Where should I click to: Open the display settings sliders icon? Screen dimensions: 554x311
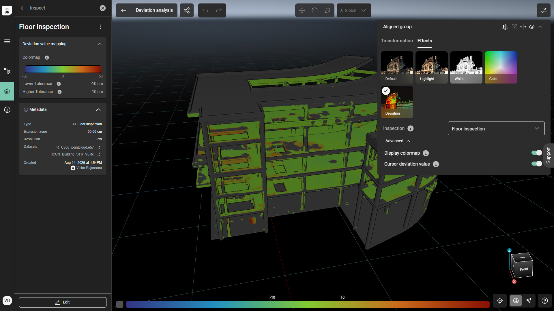click(543, 10)
